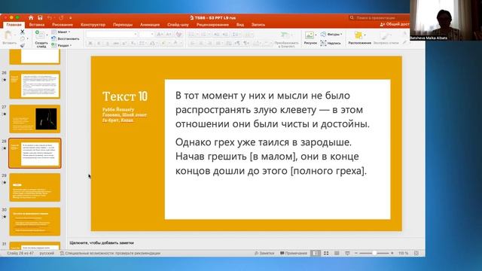The height and width of the screenshot is (271, 482).
Task: Click the Copy icon under scissors
Action: click(x=22, y=38)
